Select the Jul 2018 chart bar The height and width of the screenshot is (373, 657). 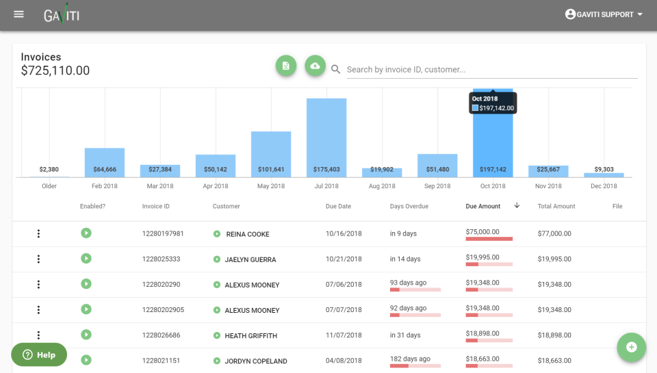(326, 137)
